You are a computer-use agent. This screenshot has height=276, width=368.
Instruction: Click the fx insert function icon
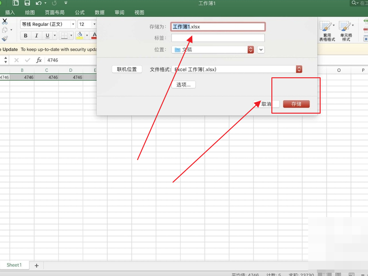(39, 60)
